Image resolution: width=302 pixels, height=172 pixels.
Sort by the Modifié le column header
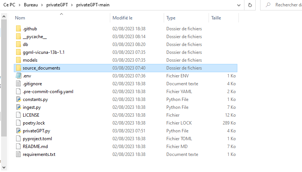pos(123,18)
